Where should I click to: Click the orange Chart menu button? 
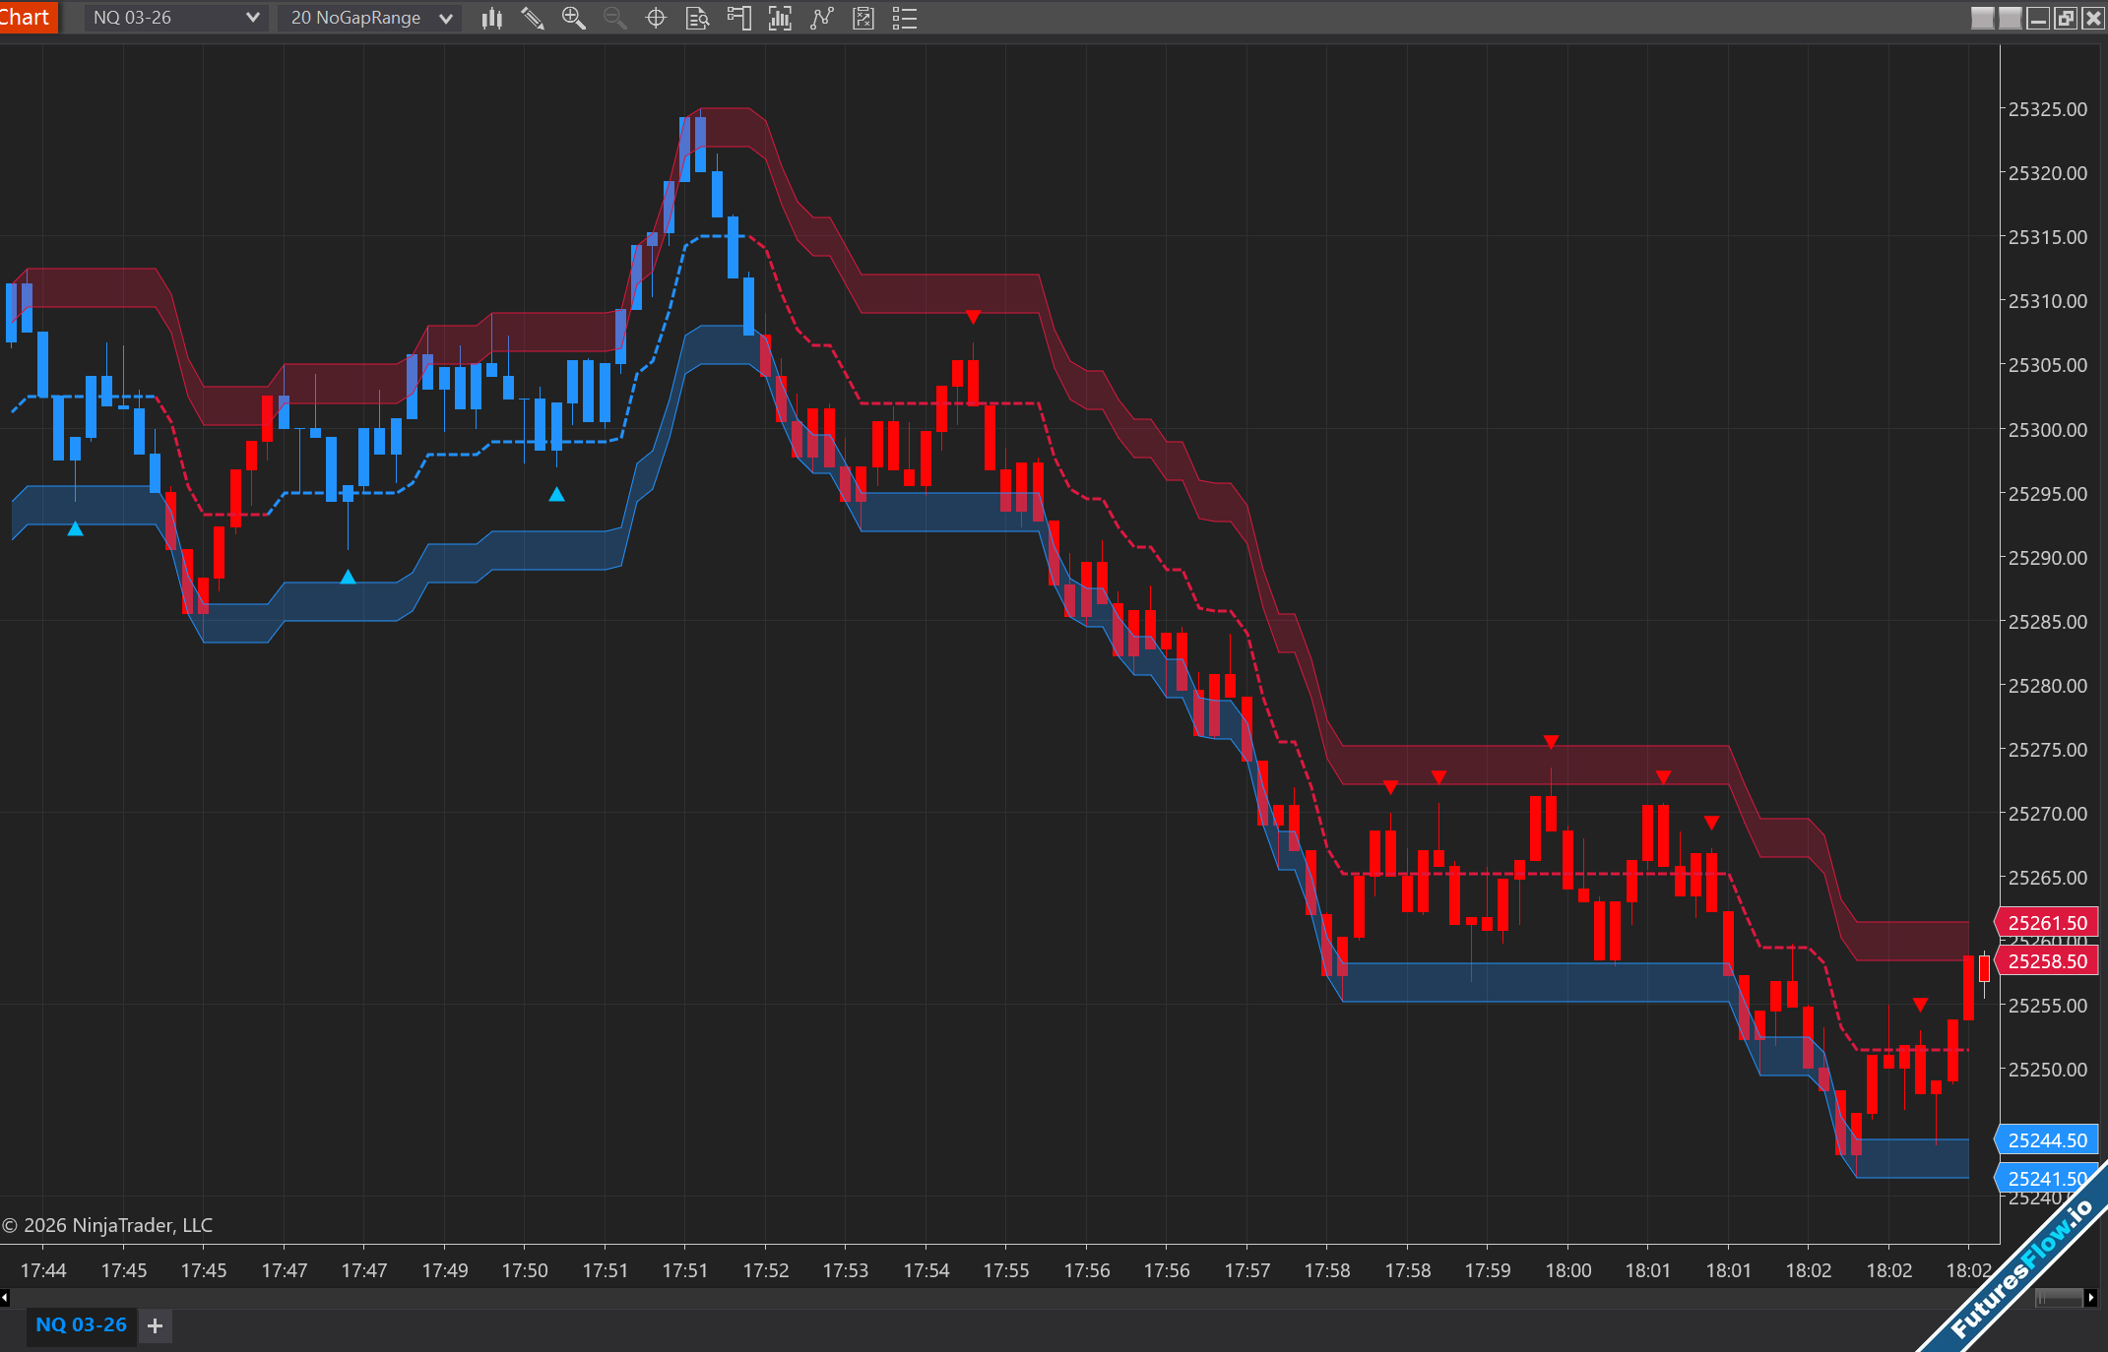click(27, 17)
